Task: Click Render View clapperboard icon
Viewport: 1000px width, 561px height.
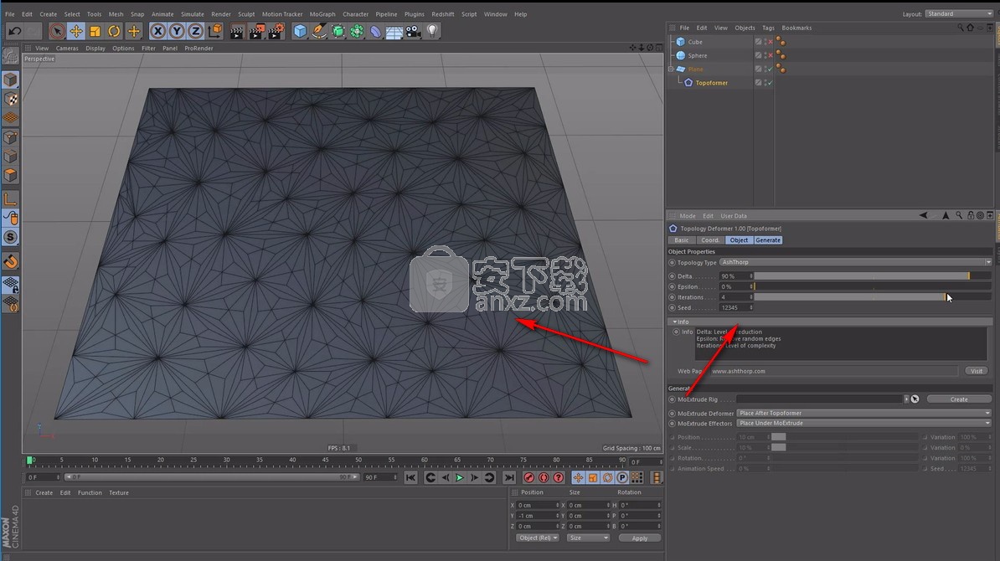Action: pyautogui.click(x=237, y=31)
